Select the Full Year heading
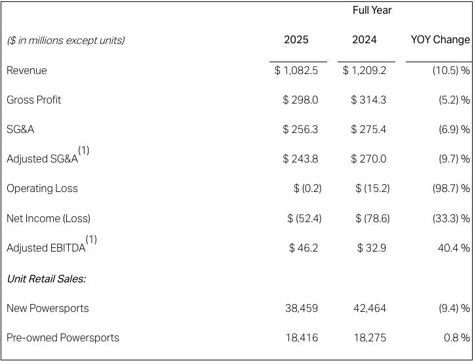This screenshot has height=361, width=474. pyautogui.click(x=372, y=10)
